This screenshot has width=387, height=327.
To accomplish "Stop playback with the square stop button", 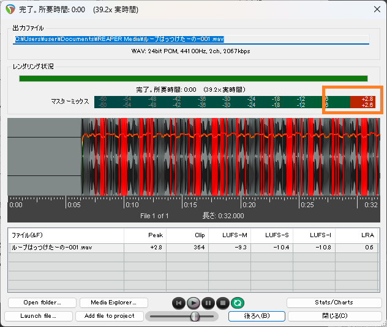I will pos(223,303).
